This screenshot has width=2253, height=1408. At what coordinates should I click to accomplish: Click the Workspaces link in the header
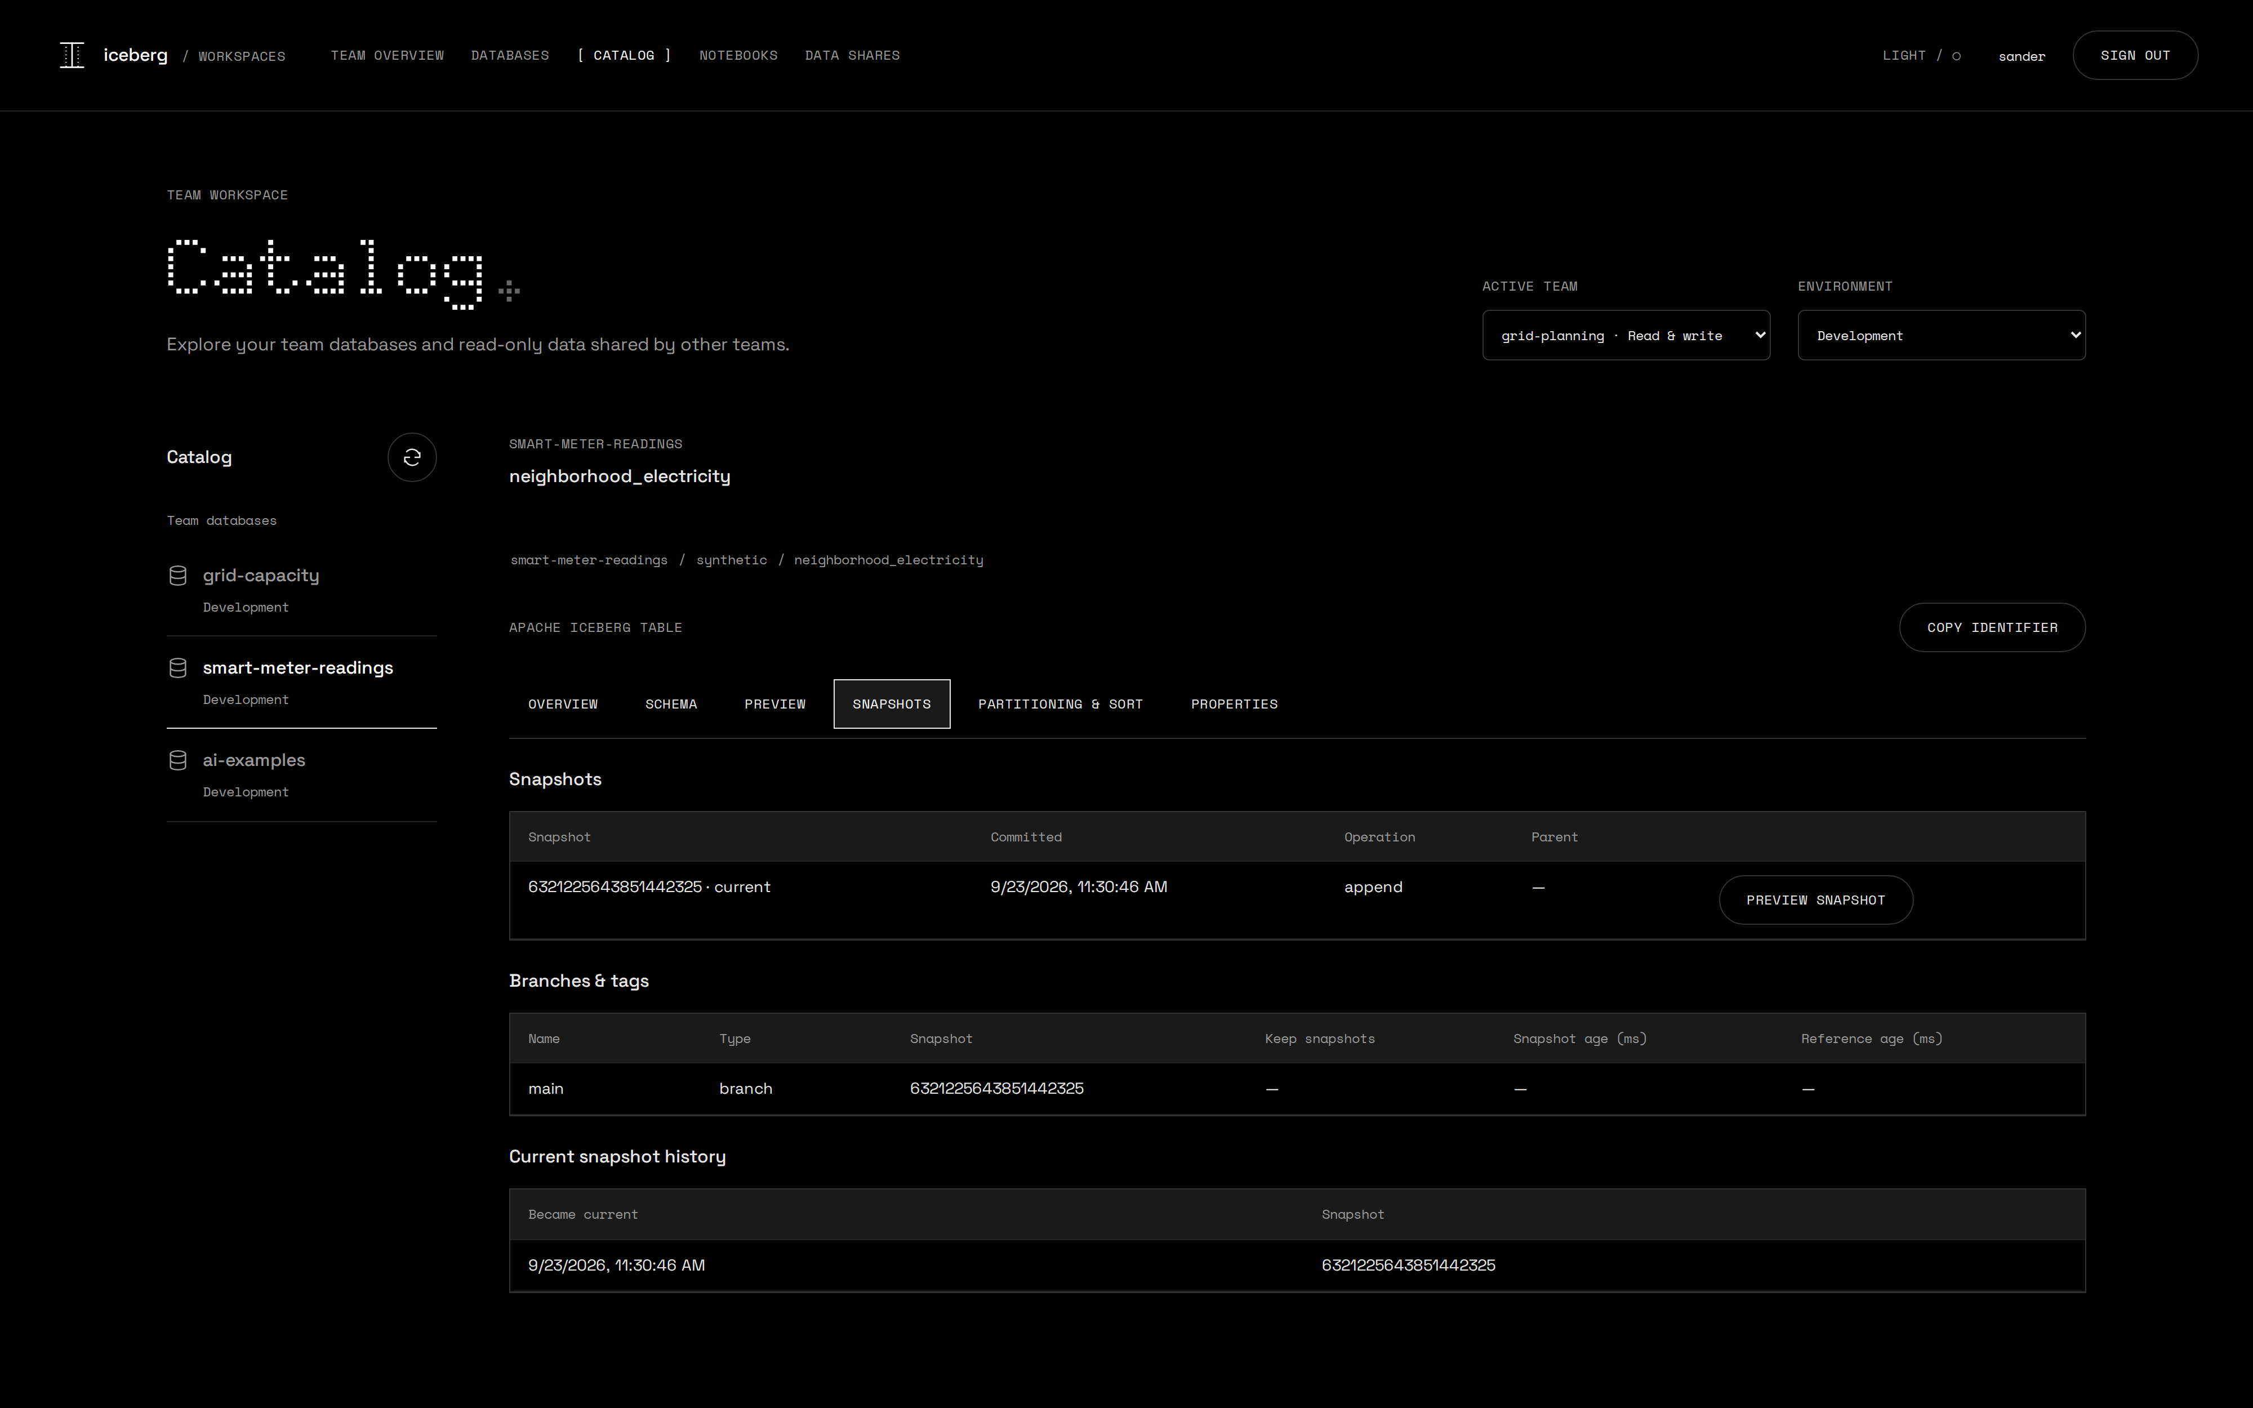point(242,57)
